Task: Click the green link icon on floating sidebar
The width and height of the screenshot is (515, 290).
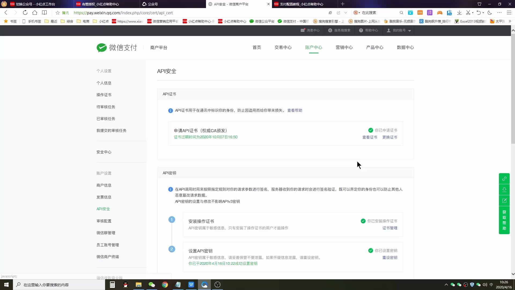Action: click(504, 179)
